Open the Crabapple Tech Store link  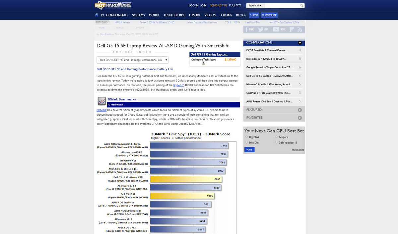203,60
